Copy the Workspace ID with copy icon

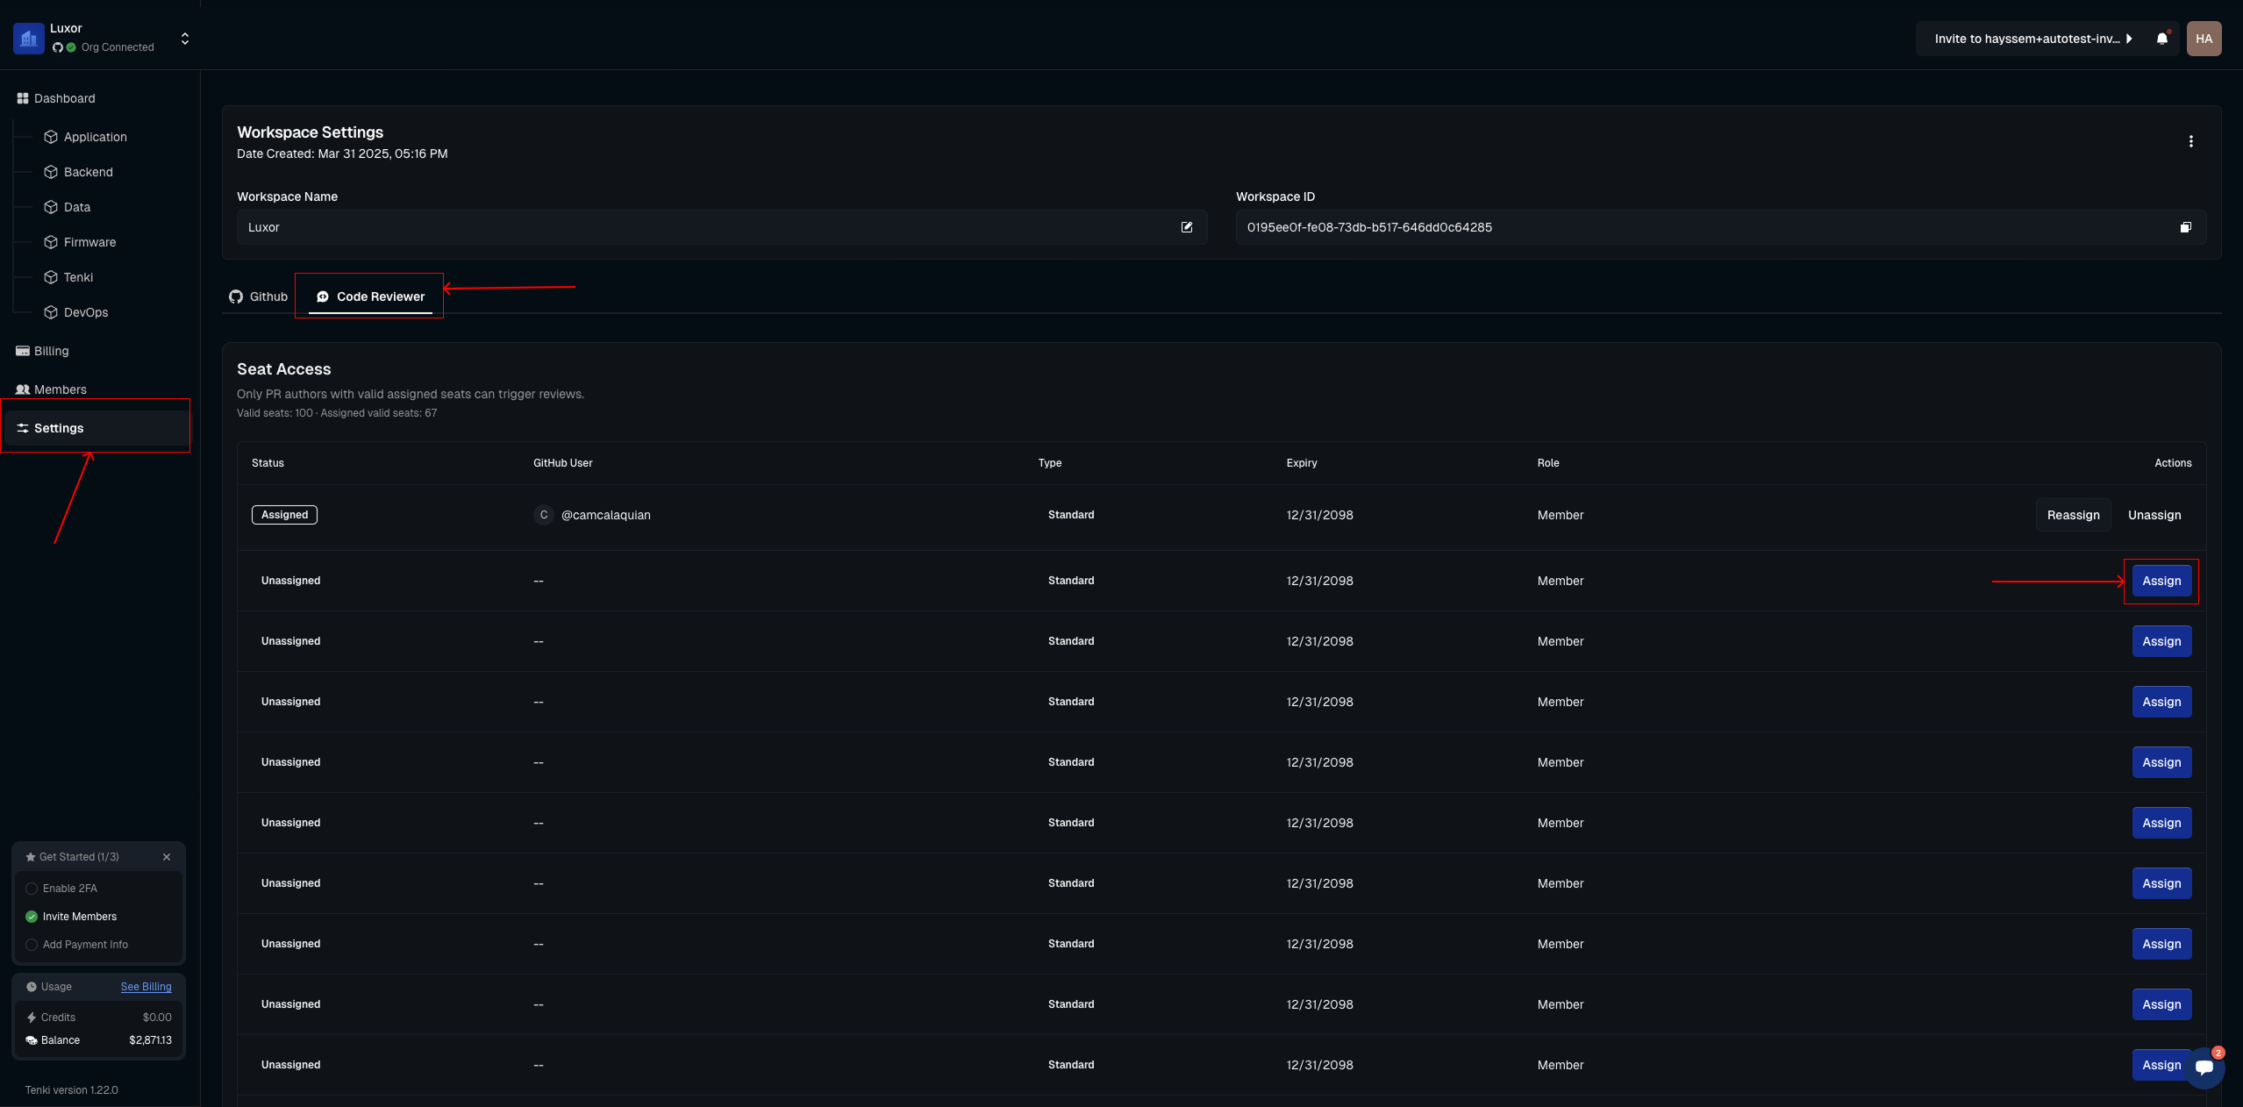click(2185, 227)
